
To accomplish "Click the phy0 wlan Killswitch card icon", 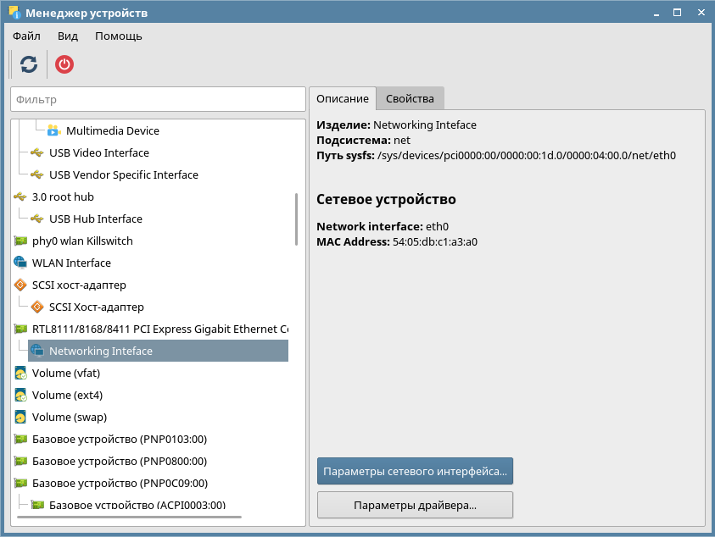I will [x=20, y=241].
